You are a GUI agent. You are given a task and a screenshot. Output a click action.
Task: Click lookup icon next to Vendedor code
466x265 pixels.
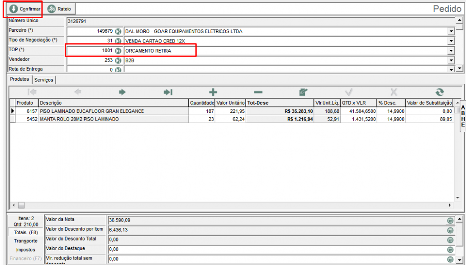click(118, 60)
